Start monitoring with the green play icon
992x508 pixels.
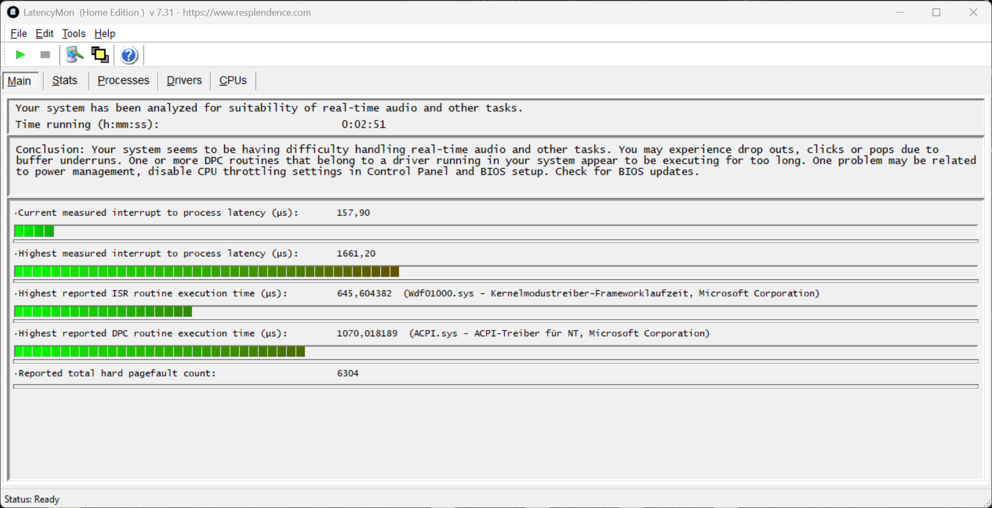(x=20, y=55)
